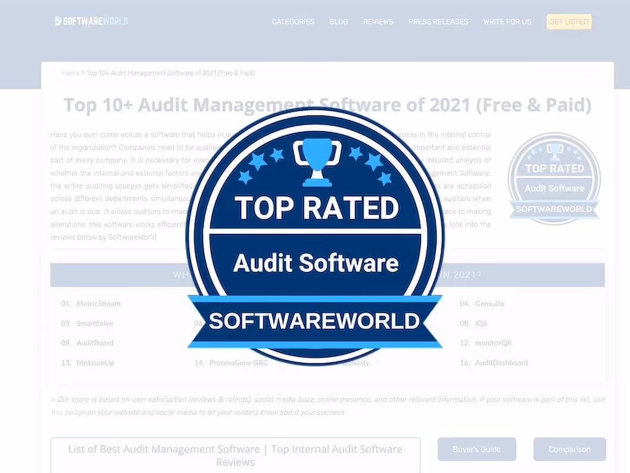The width and height of the screenshot is (630, 473).
Task: Select AuditDashboard in the list
Action: [501, 363]
